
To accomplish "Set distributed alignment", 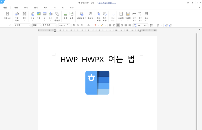I will point(126,25).
